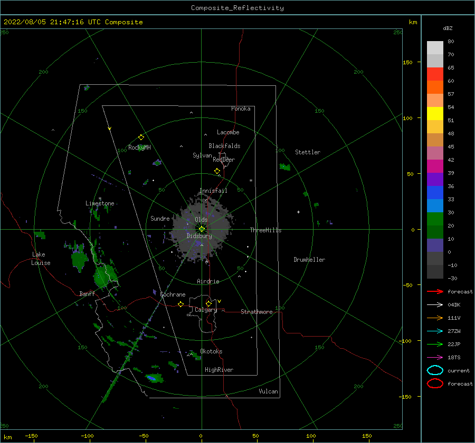Click the orange 111V arrow icon
Viewport: 475px width, 443px height.
pos(435,318)
